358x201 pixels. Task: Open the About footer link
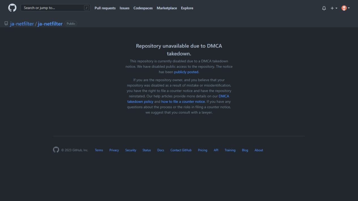tap(259, 150)
